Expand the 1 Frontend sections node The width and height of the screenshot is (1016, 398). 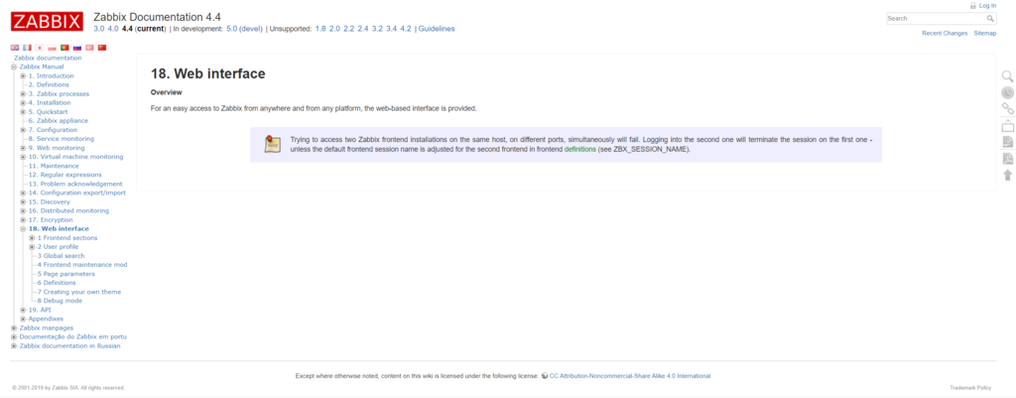tap(32, 238)
